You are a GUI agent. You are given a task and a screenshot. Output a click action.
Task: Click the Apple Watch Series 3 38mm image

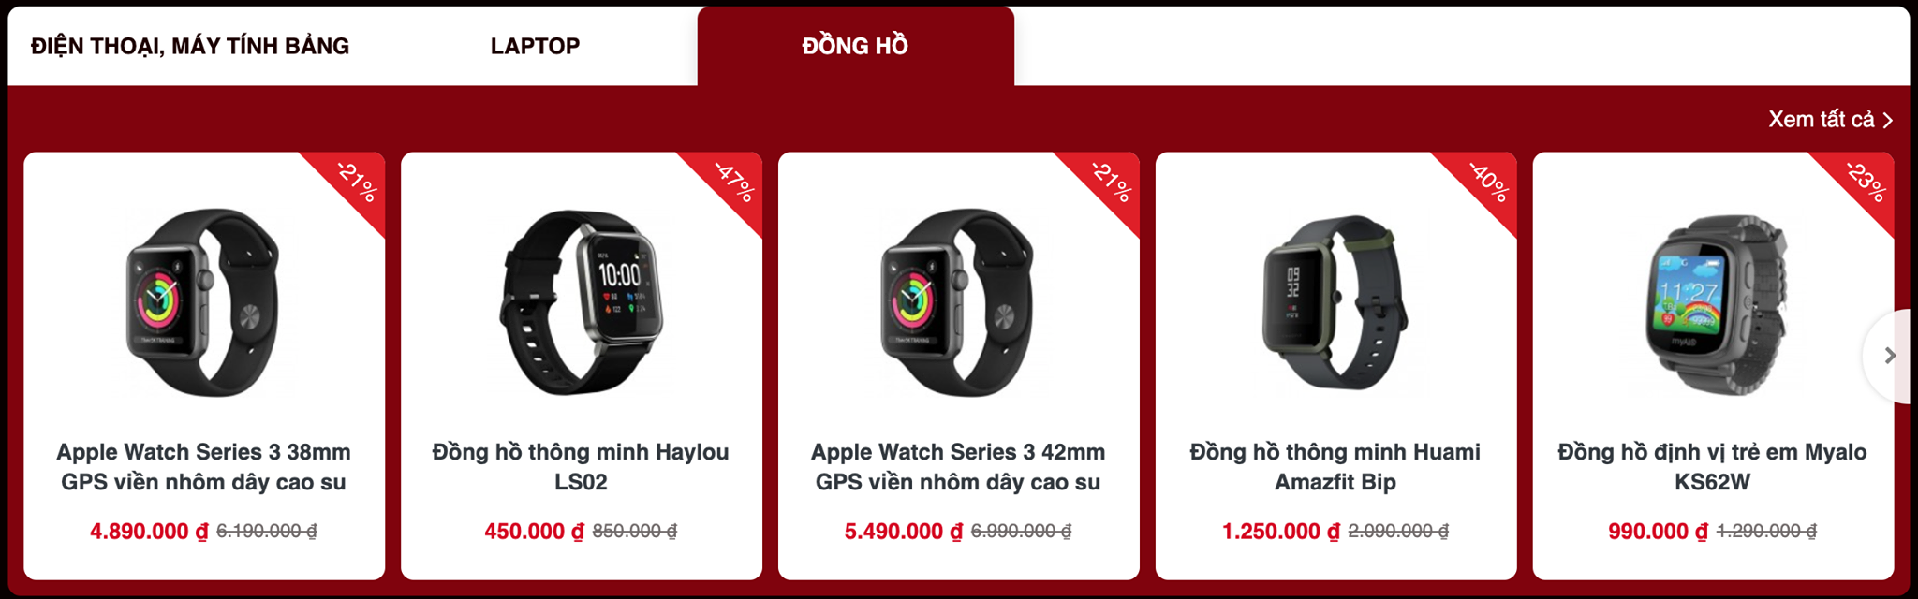203,301
